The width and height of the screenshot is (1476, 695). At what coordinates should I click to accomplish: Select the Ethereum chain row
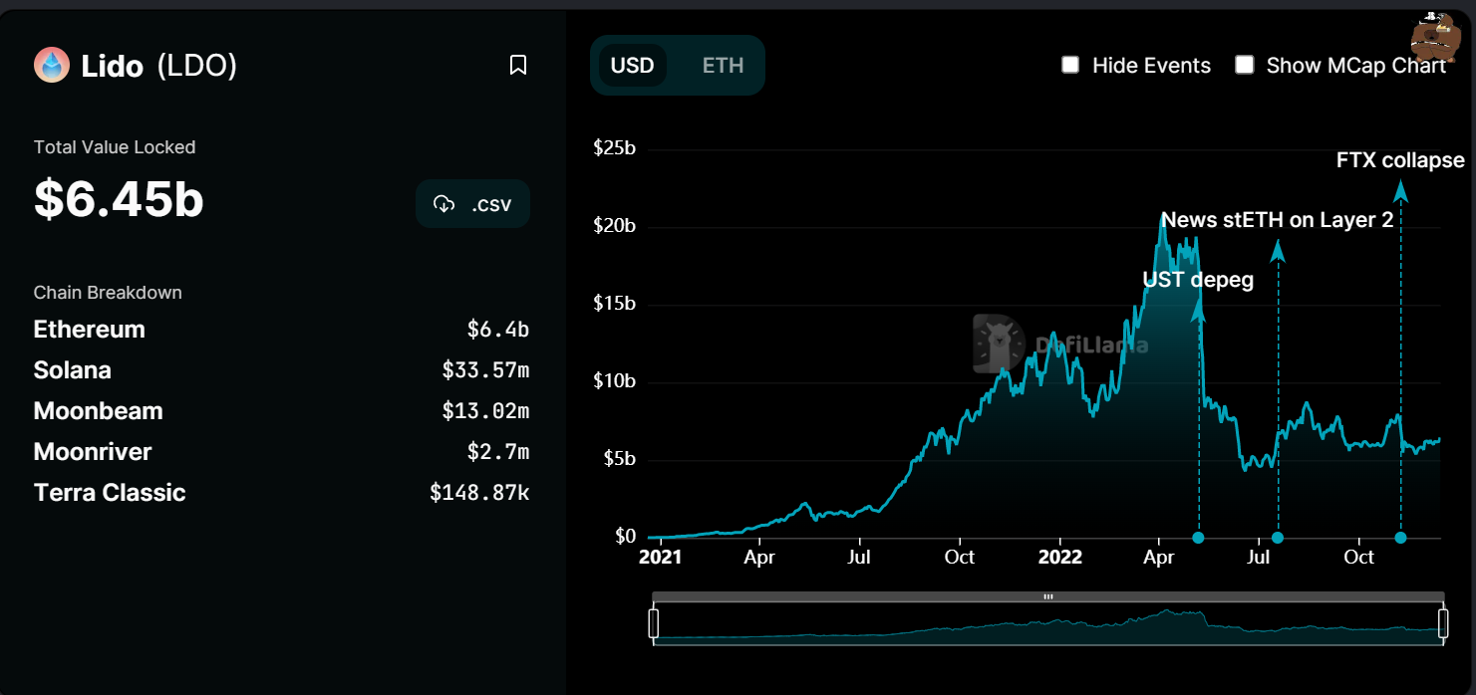[281, 330]
